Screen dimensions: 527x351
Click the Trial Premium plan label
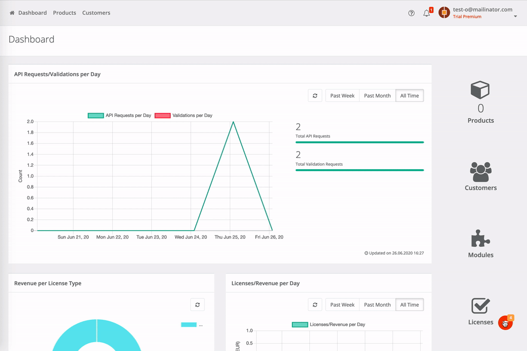pos(467,17)
